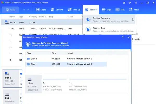Select the D: partition row
The width and height of the screenshot is (156, 104).
coord(12,60)
